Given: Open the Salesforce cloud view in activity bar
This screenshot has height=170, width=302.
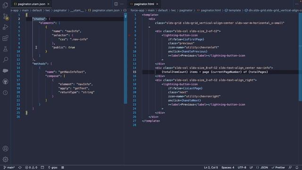Looking at the screenshot, I should point(5,70).
